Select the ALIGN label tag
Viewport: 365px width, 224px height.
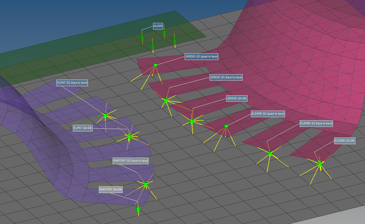(x=158, y=26)
